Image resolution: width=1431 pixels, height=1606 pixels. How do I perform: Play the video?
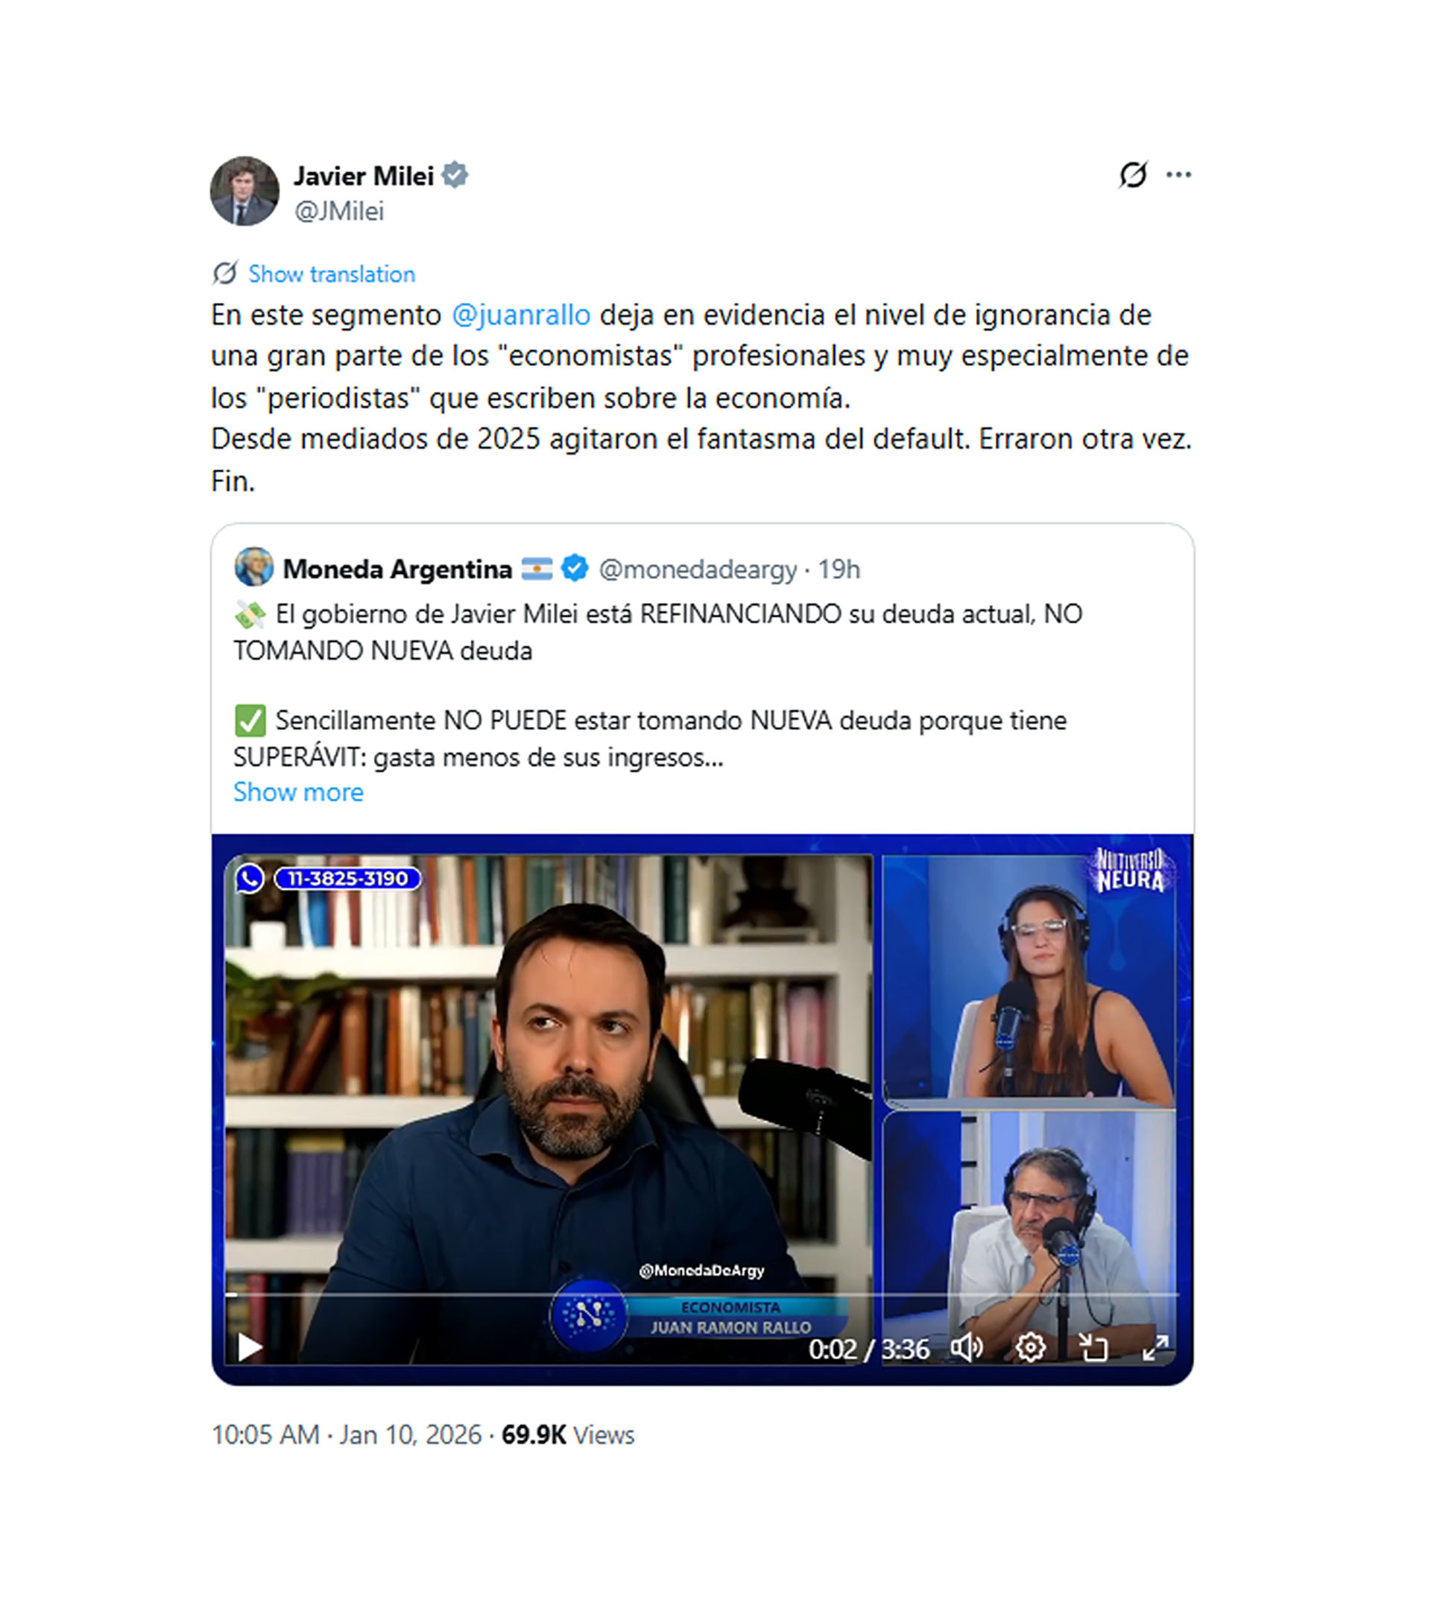249,1349
